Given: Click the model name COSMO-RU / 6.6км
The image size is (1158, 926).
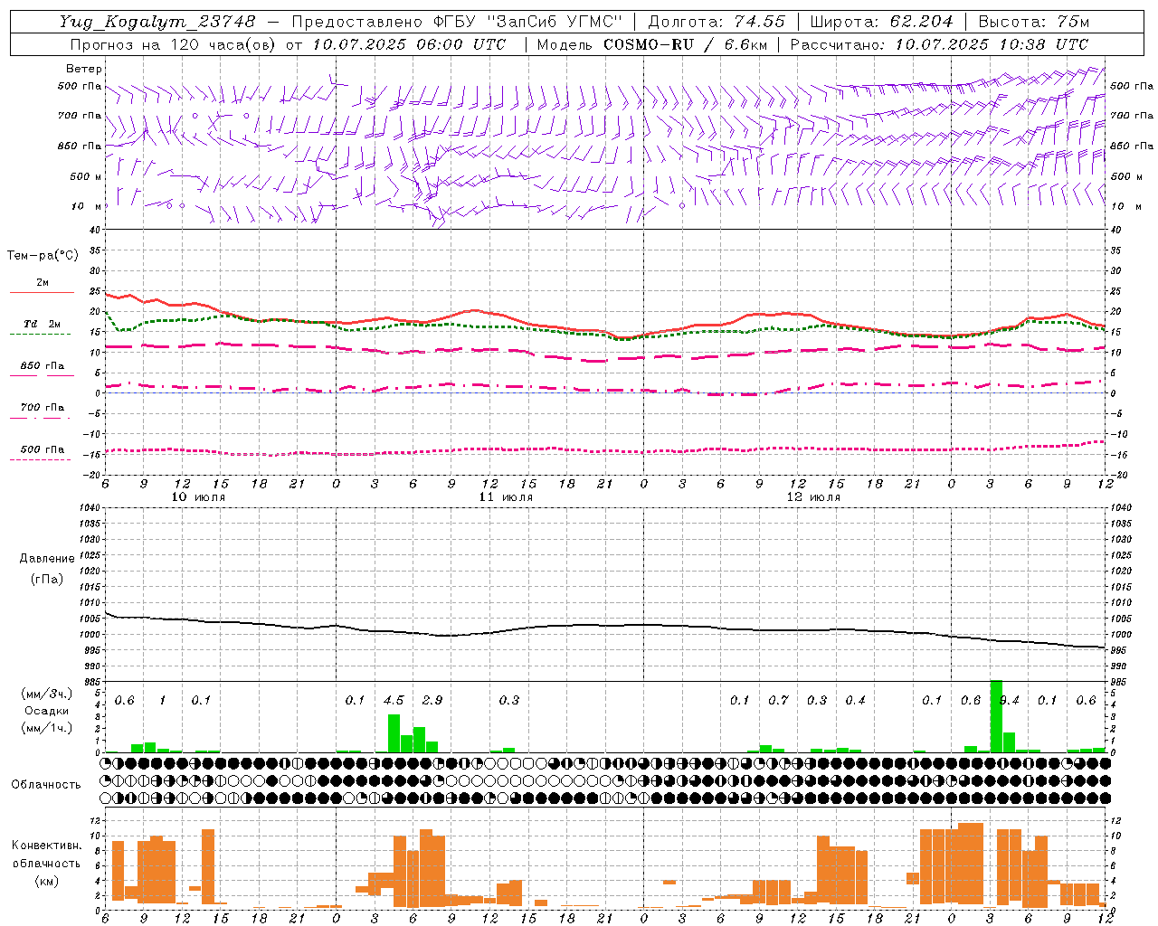Looking at the screenshot, I should click(x=685, y=44).
